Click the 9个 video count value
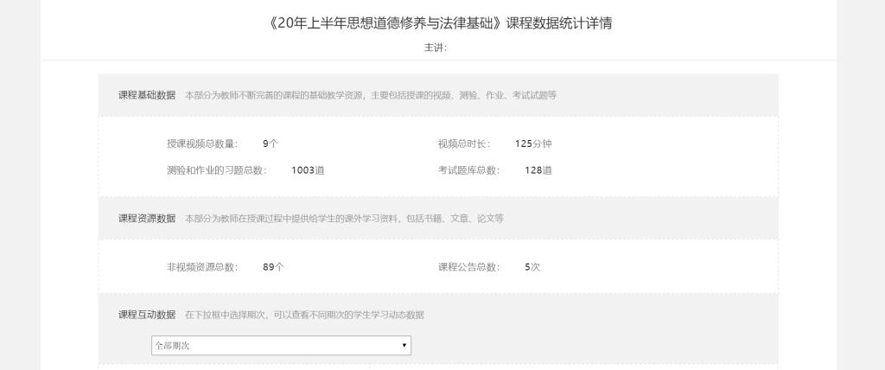 270,144
